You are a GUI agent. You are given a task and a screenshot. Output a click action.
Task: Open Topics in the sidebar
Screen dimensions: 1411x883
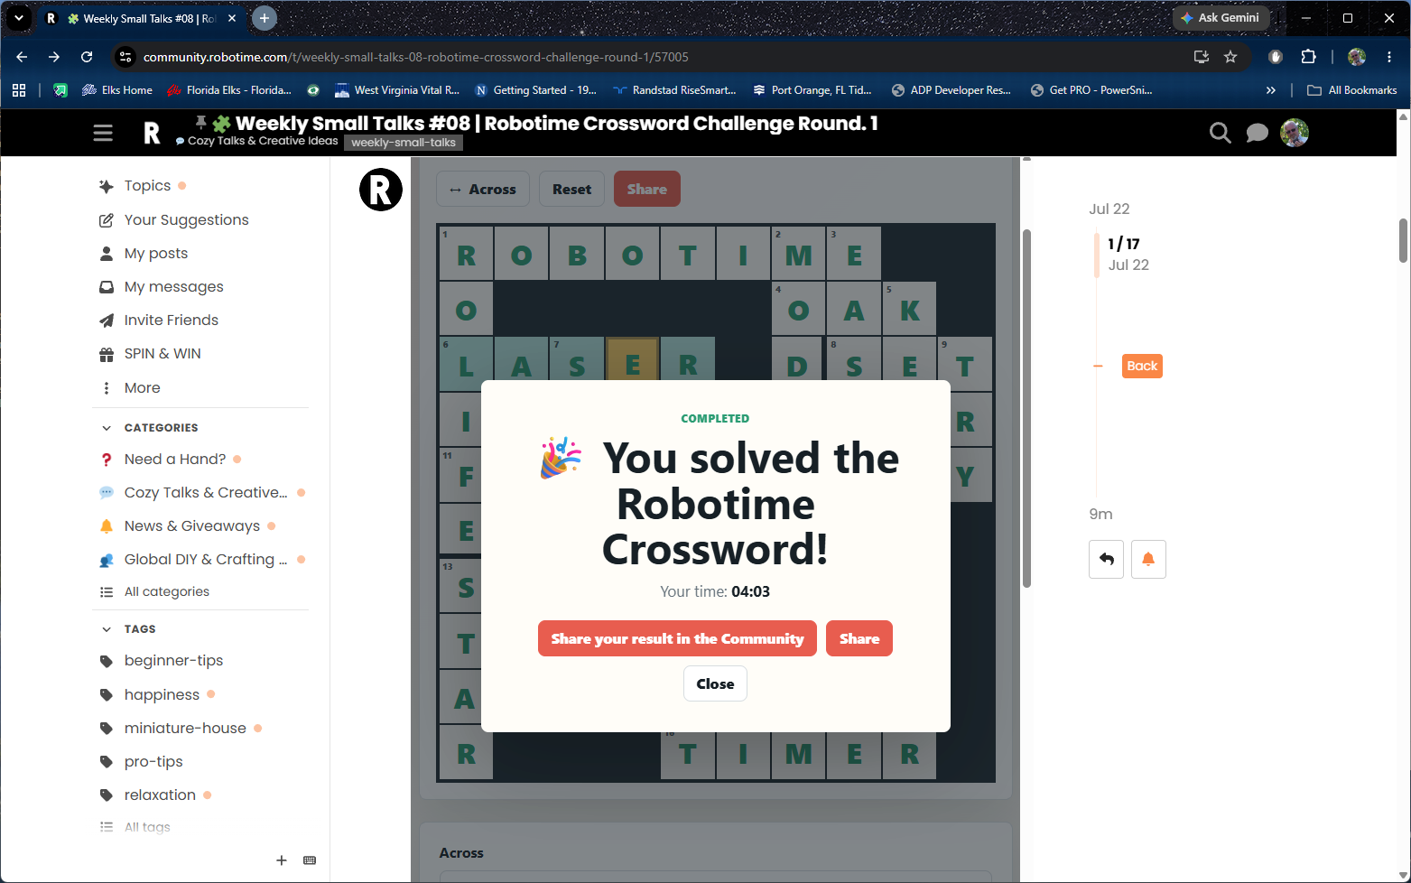tap(147, 186)
